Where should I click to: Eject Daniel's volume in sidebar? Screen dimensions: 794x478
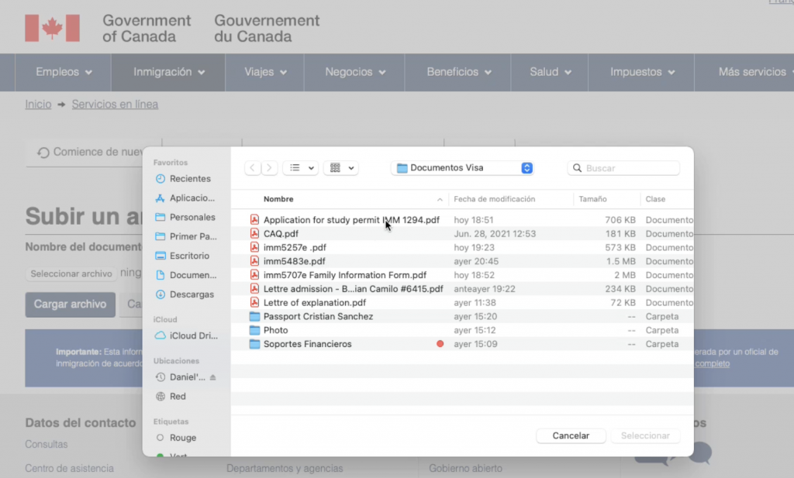pos(213,377)
